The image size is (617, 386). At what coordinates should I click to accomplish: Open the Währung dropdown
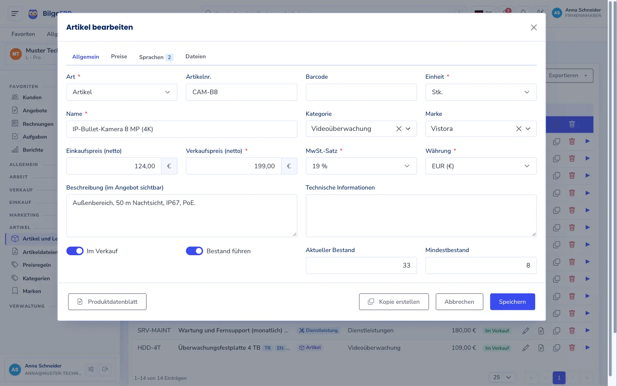481,166
